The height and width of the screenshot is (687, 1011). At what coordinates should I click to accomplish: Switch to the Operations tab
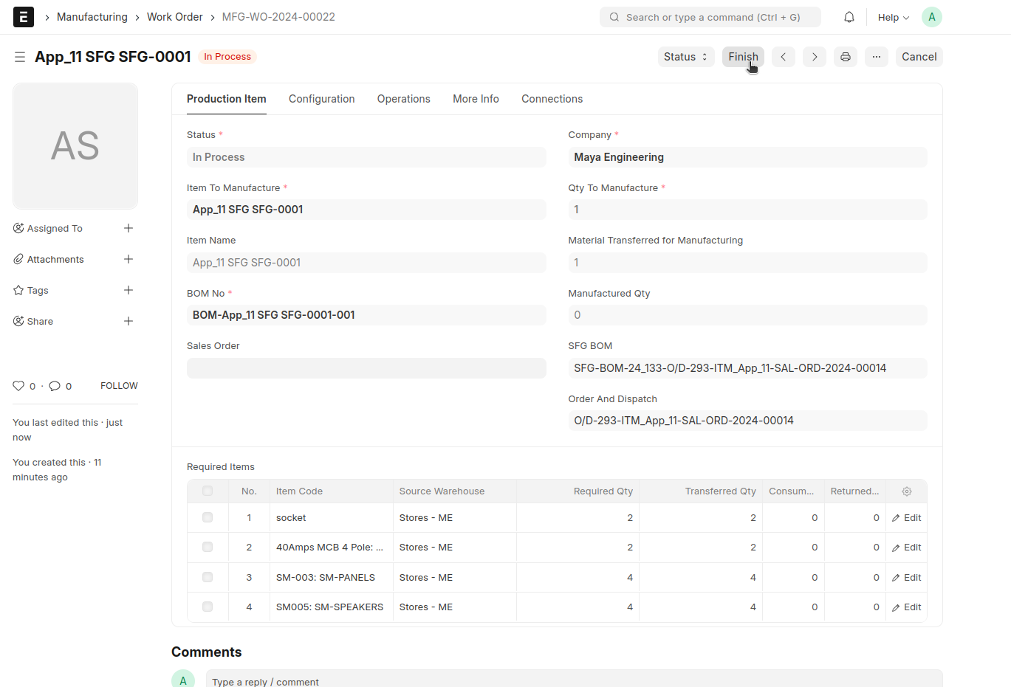(x=403, y=99)
